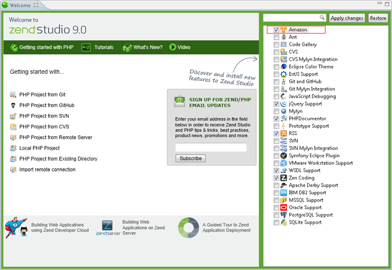392x270 pixels.
Task: Click the PHPDocumentor icon
Action: (x=283, y=119)
